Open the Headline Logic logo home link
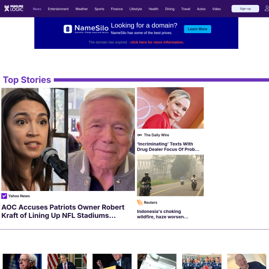 click(x=14, y=8)
